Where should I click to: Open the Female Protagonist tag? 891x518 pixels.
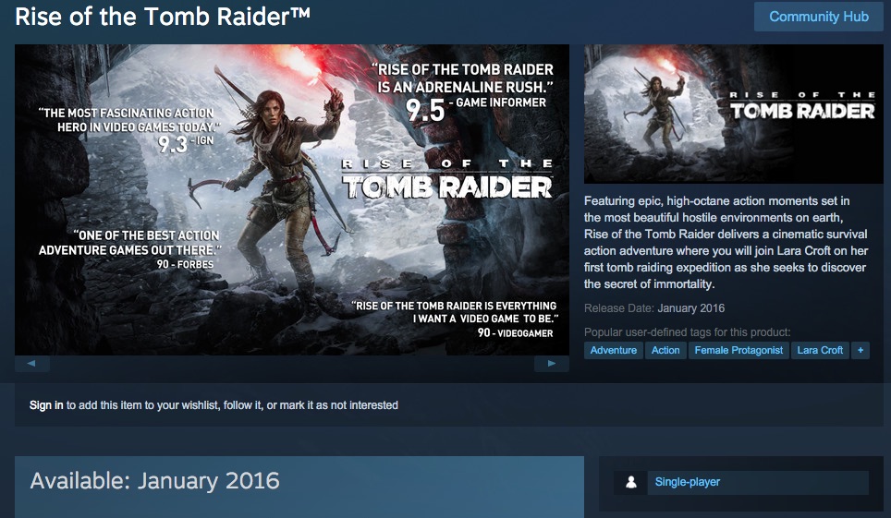(738, 351)
